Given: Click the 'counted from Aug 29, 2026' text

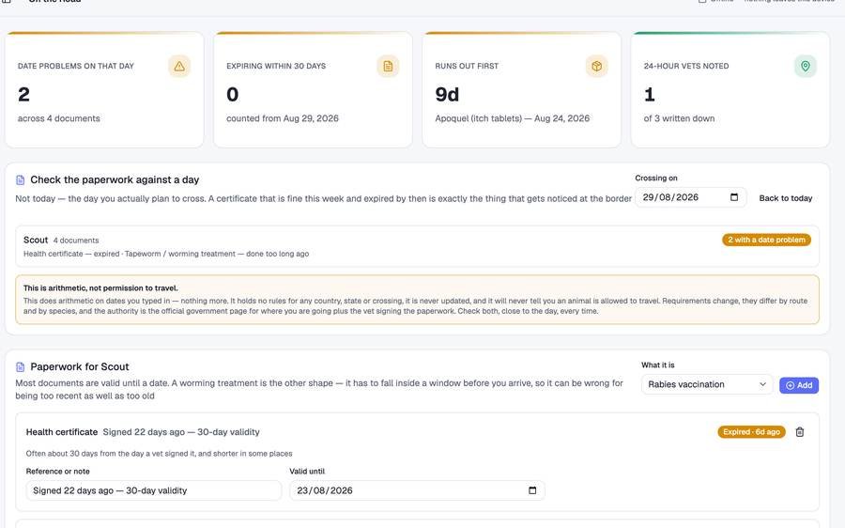Looking at the screenshot, I should pyautogui.click(x=283, y=118).
